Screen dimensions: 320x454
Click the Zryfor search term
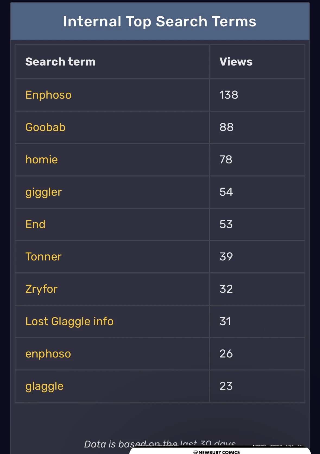(x=41, y=289)
